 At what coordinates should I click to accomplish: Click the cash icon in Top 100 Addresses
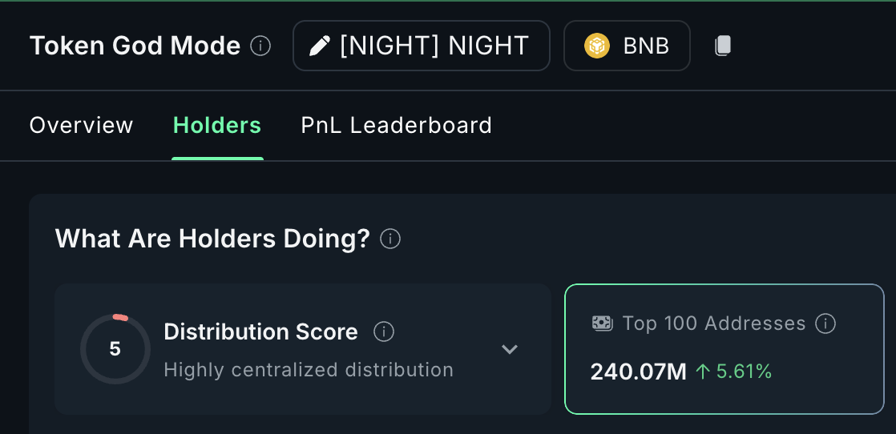click(x=602, y=323)
